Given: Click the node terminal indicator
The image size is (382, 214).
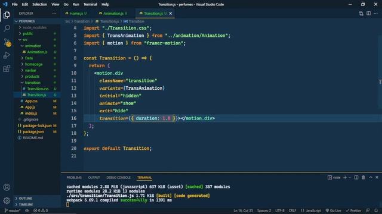Looking at the screenshot, I should [334, 178].
